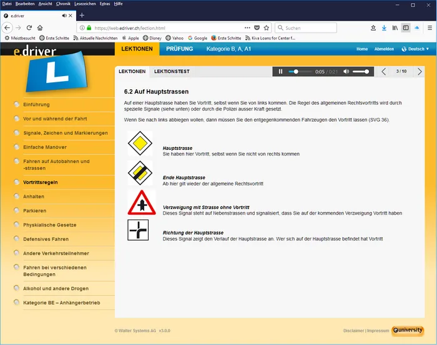Open the Firefox downloads arrow icon

pyautogui.click(x=384, y=27)
